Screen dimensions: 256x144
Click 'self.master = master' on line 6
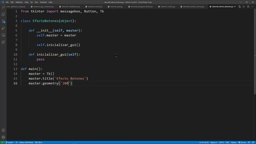tap(56, 35)
